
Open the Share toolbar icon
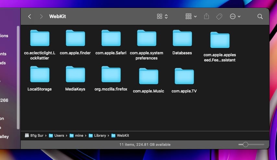coord(206,16)
